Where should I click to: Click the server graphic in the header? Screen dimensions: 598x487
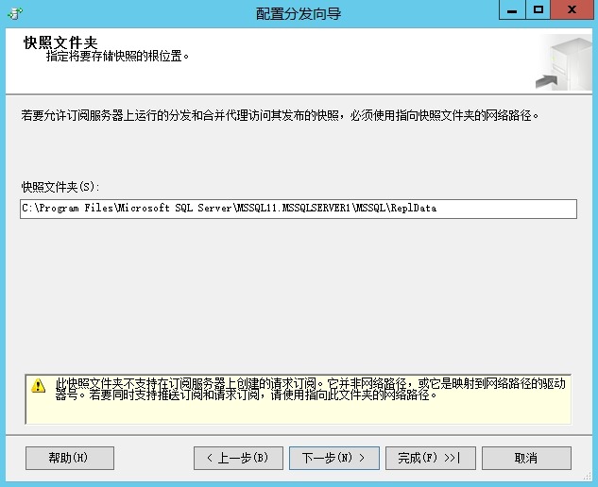point(562,62)
